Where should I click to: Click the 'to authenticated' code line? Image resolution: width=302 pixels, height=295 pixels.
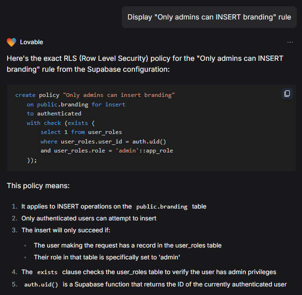54,114
